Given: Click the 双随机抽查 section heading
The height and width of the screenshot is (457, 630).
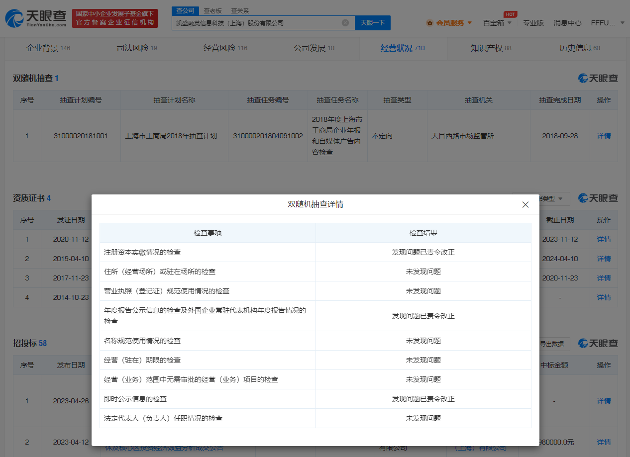Looking at the screenshot, I should pyautogui.click(x=36, y=79).
